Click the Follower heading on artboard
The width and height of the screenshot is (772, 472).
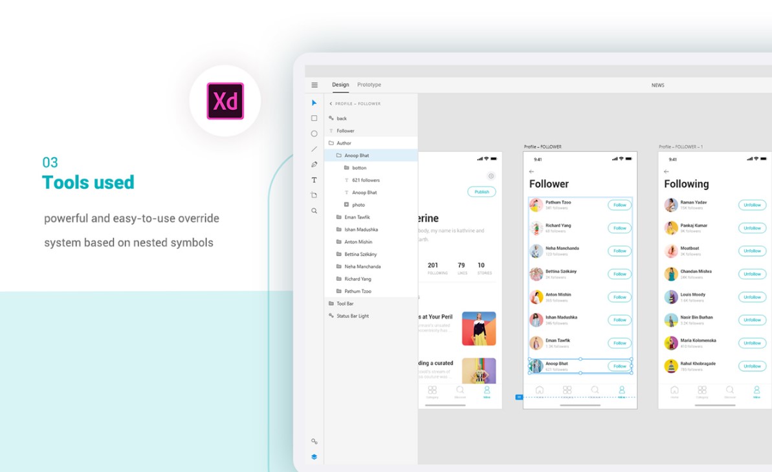click(x=549, y=184)
